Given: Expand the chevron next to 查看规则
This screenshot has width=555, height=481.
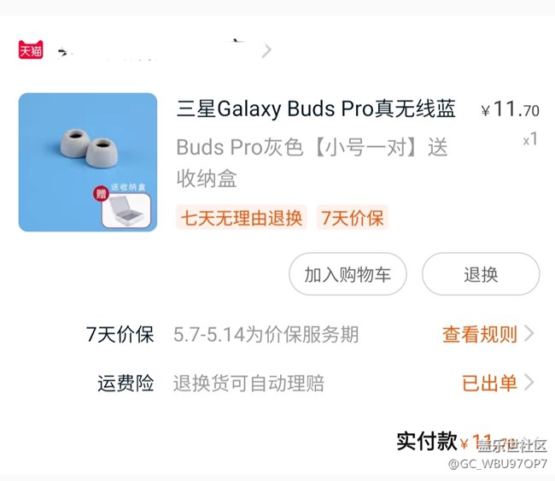Looking at the screenshot, I should pyautogui.click(x=529, y=334).
